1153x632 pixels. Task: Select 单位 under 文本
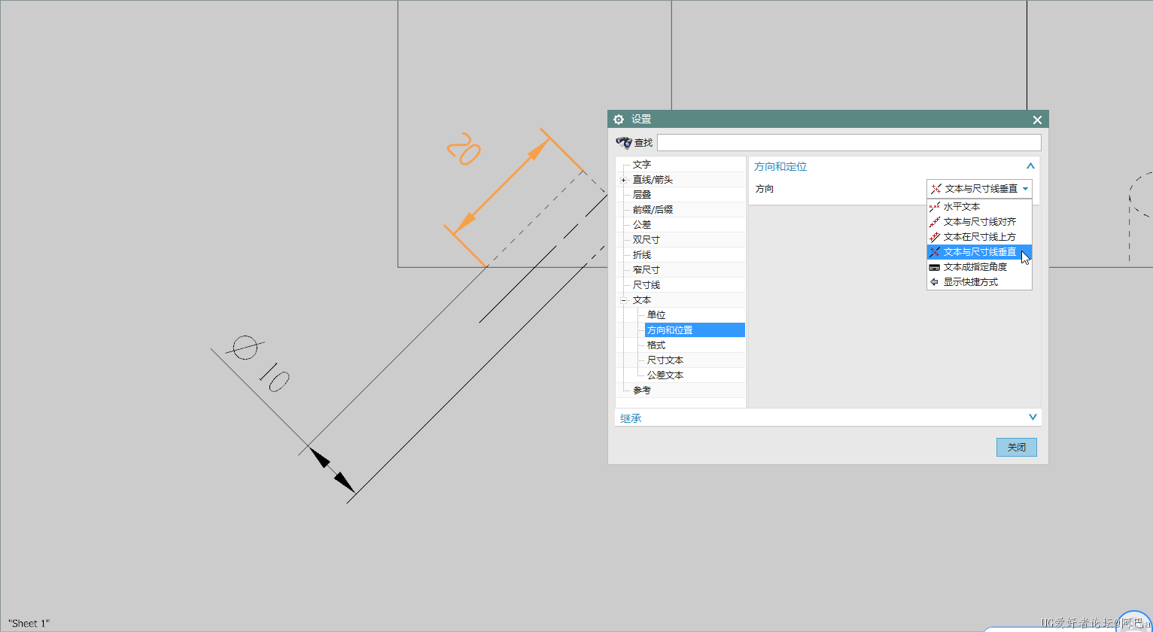click(x=656, y=315)
